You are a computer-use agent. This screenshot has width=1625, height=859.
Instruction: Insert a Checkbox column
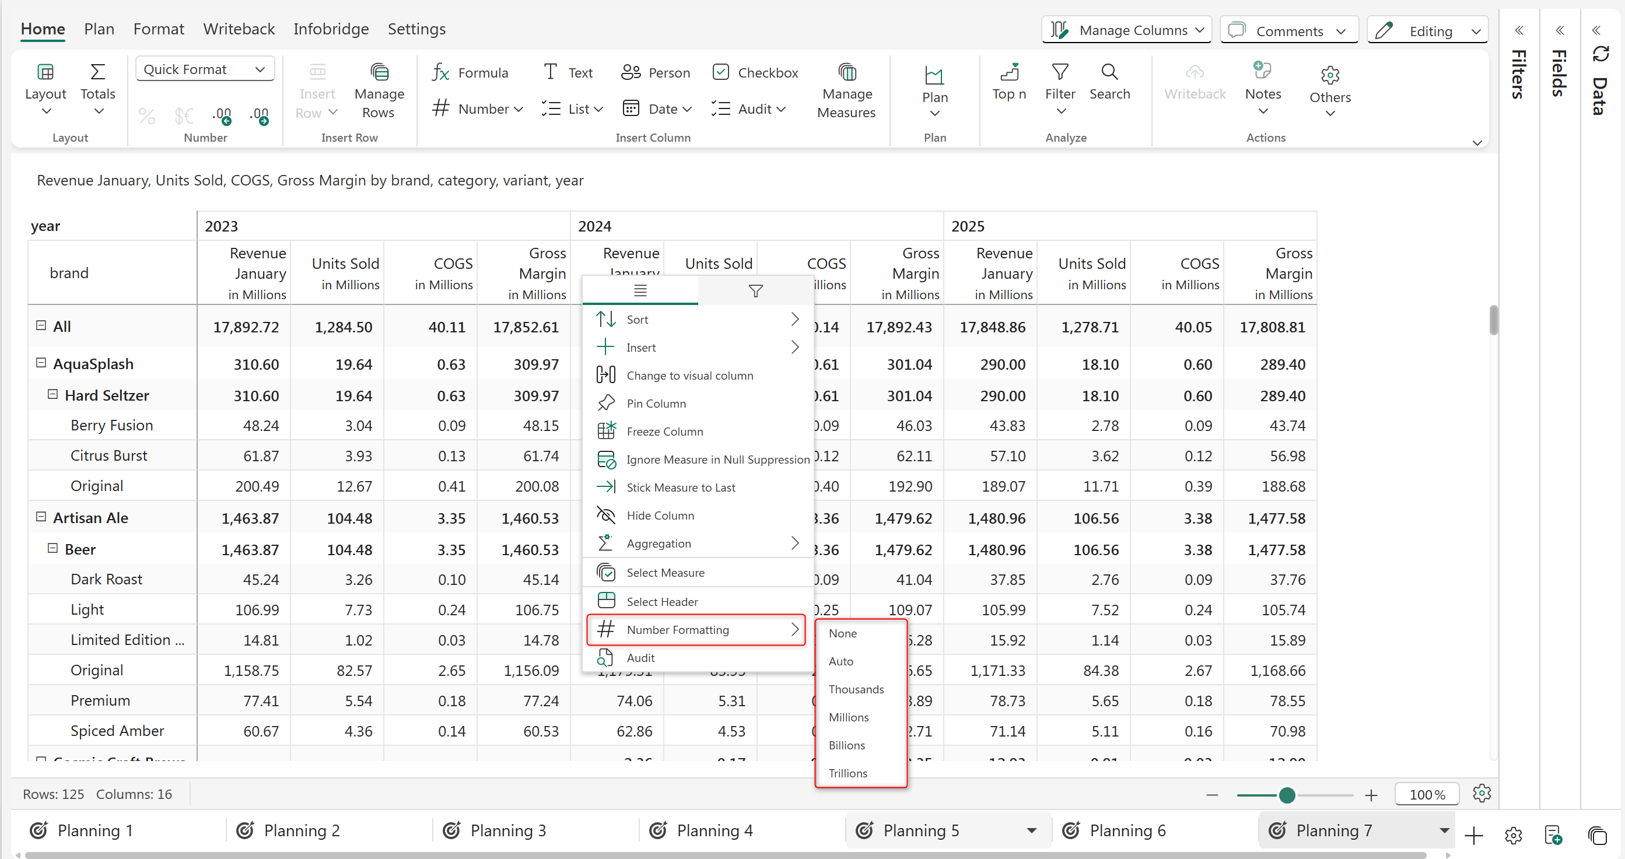755,72
